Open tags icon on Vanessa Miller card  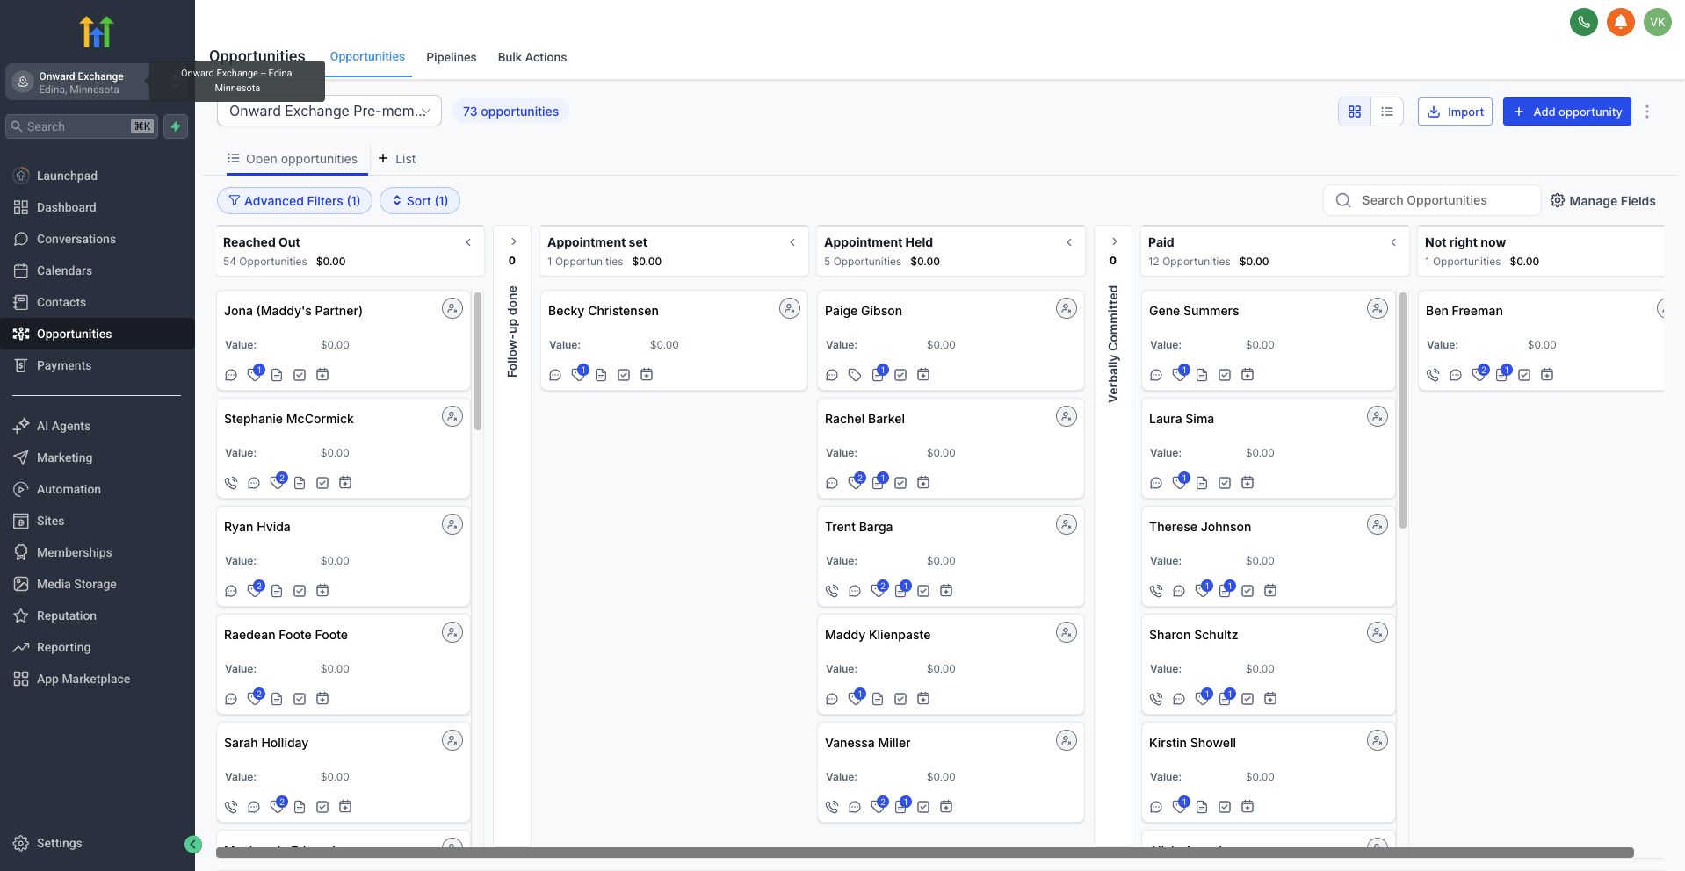pyautogui.click(x=879, y=806)
